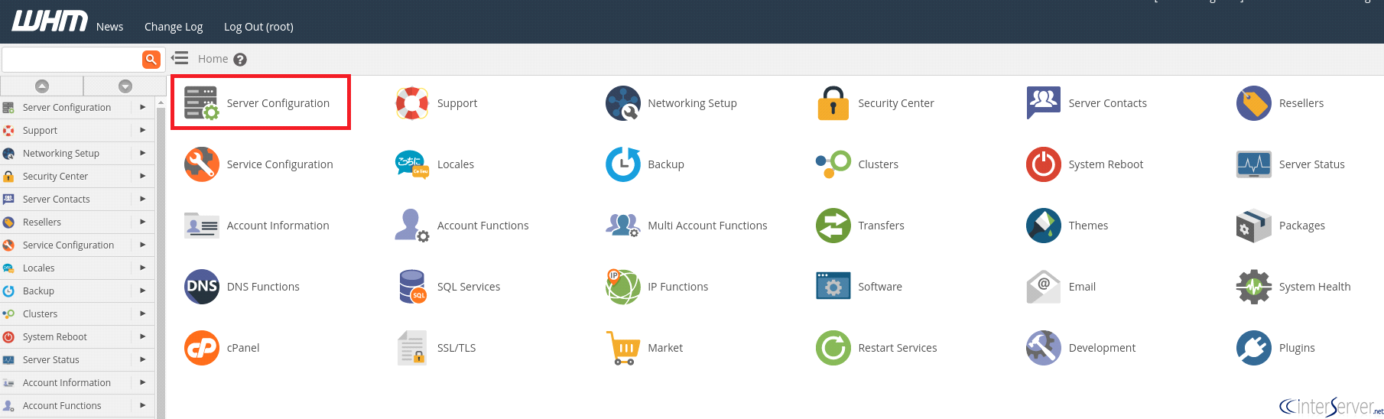This screenshot has height=419, width=1384.
Task: Click the sidebar search input field
Action: (x=72, y=59)
